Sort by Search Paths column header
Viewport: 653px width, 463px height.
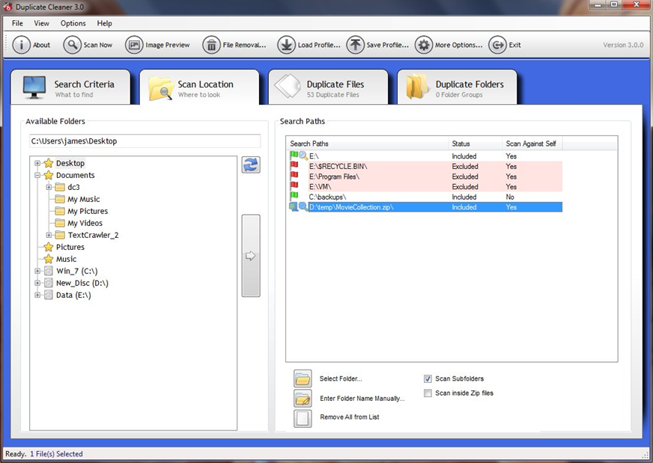click(x=367, y=144)
